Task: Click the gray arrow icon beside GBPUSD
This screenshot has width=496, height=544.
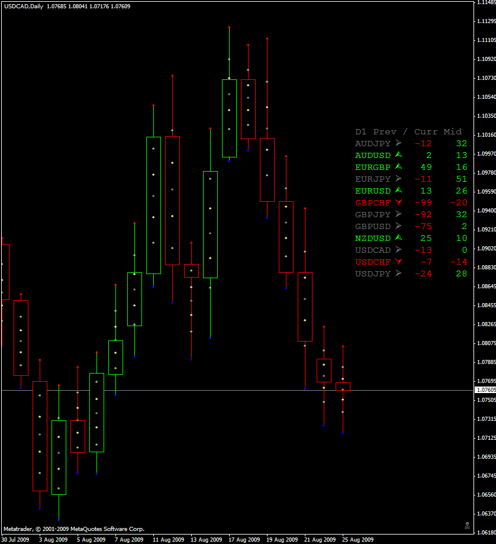Action: click(x=398, y=226)
